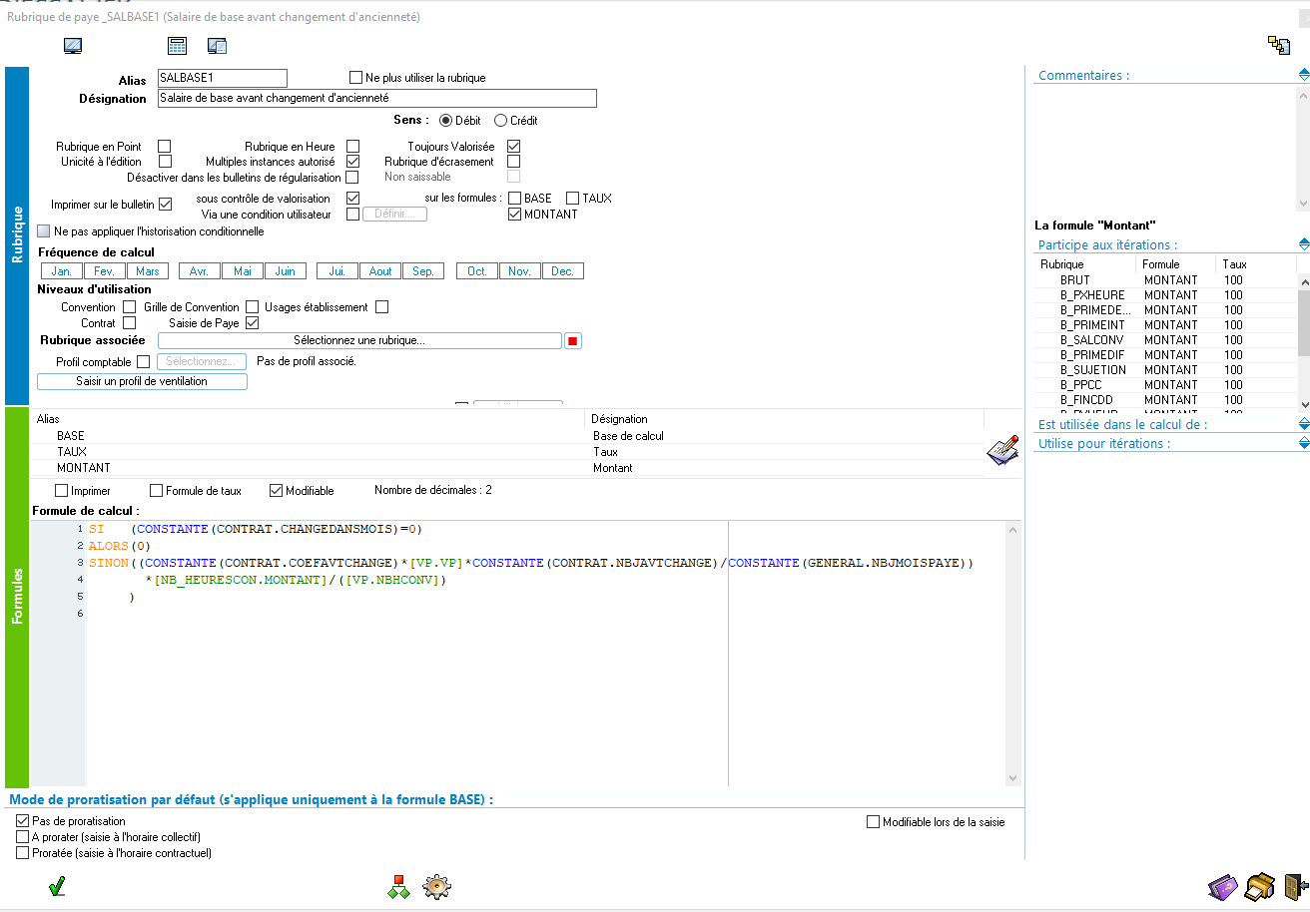Screen dimensions: 1310x912
Task: Uncheck 'Saisie de Paye' checkbox
Action: click(252, 323)
